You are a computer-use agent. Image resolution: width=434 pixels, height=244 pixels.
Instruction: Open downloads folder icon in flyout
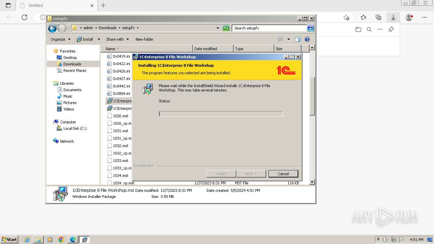coord(358,29)
